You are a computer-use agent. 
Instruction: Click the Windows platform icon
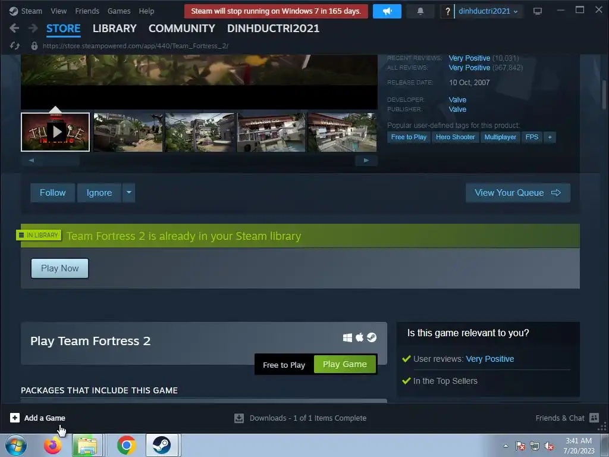[x=347, y=338]
